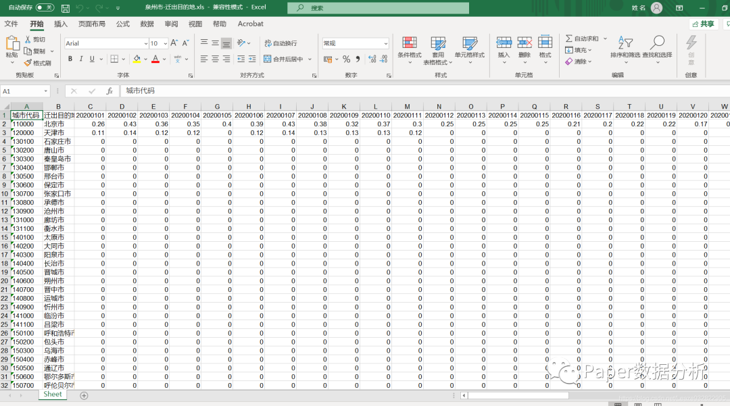The height and width of the screenshot is (406, 730).
Task: Decrease decimal places
Action: coord(384,59)
